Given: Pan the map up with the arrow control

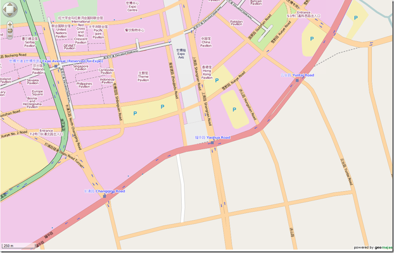Looking at the screenshot, I should click(10, 4).
